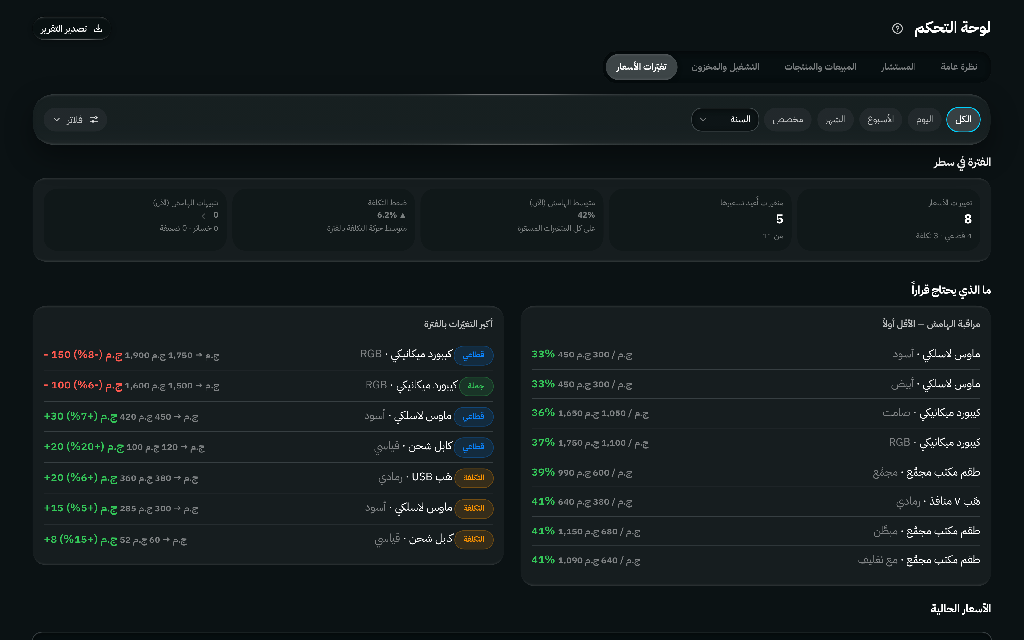Open the تنبيهات الهامش summary card
This screenshot has height=640, width=1024.
click(135, 219)
